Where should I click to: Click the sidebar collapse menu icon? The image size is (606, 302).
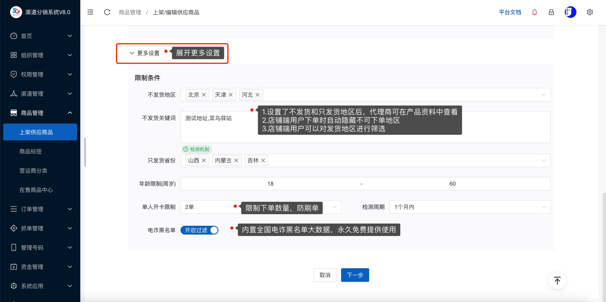click(x=90, y=12)
